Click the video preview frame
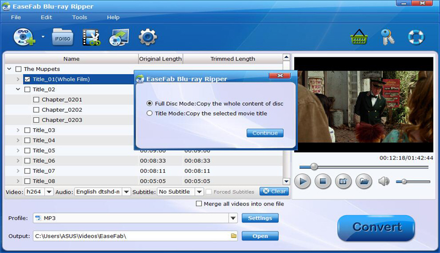Image resolution: width=440 pixels, height=253 pixels. click(x=364, y=105)
